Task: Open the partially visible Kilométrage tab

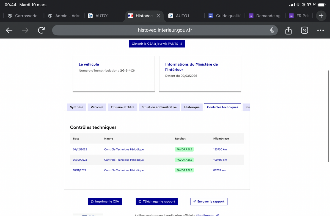Action: [x=246, y=107]
